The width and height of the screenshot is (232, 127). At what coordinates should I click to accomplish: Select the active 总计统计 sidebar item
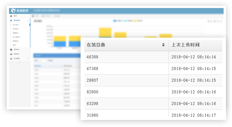coord(16,25)
